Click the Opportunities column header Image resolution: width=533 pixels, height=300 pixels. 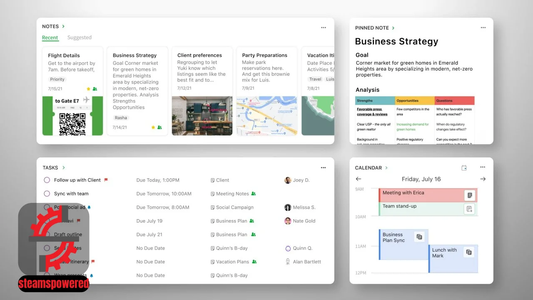click(415, 100)
